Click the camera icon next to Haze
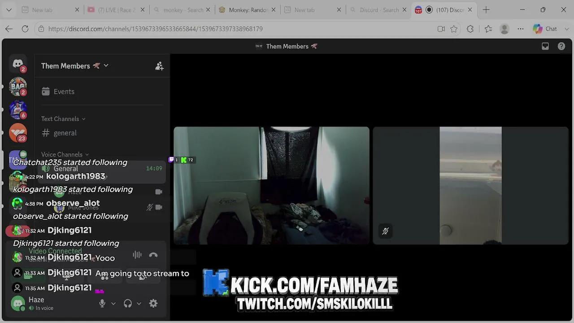574x323 pixels. click(x=159, y=192)
